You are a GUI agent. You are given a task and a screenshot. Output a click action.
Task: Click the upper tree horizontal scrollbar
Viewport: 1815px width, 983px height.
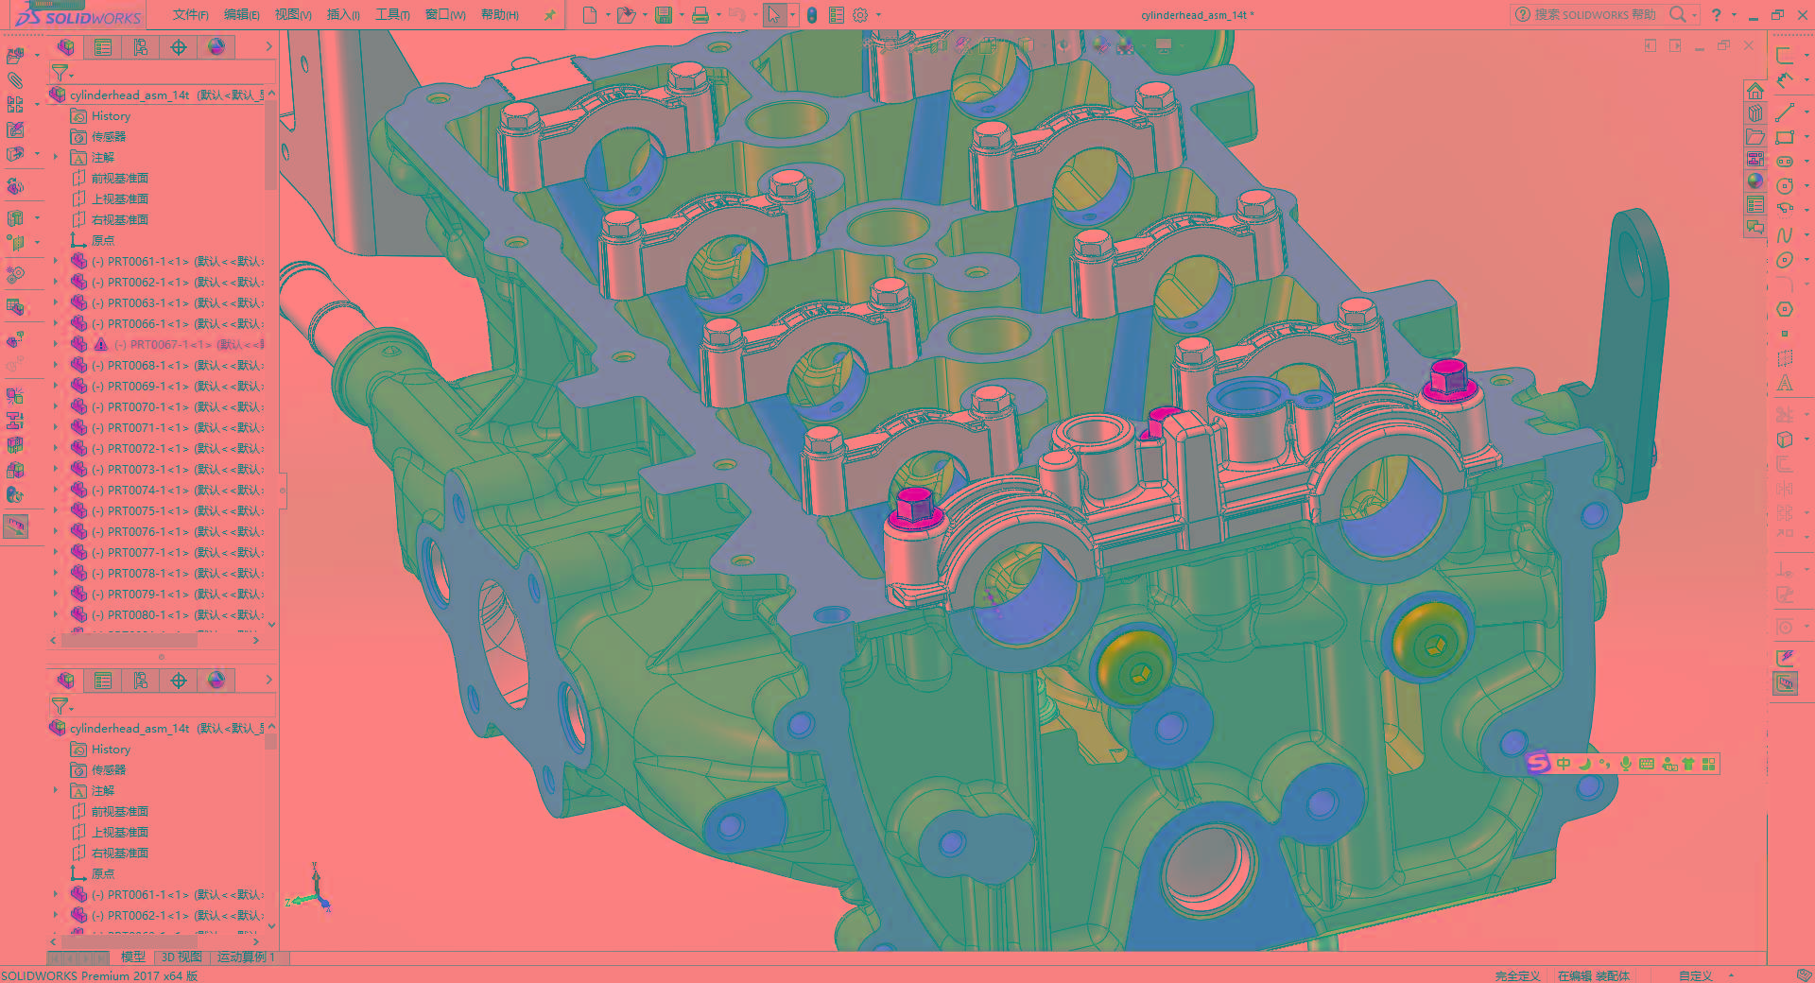pos(129,640)
